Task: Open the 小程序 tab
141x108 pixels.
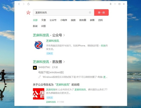Action: click(64, 20)
